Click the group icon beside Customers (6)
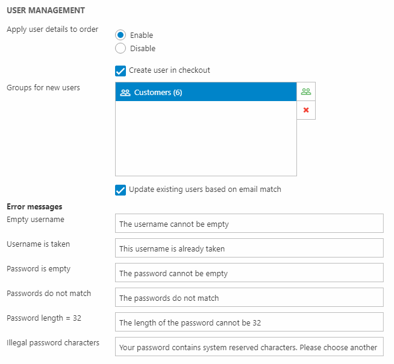 [x=125, y=93]
